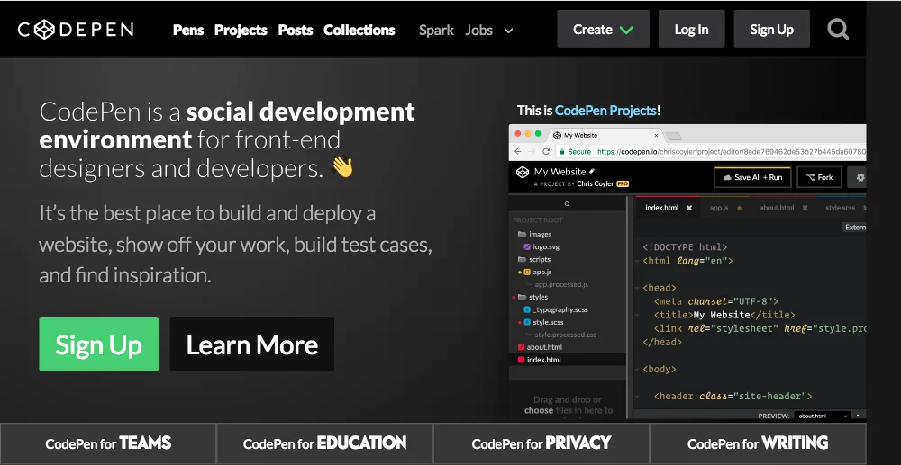
Task: Click the Fork button
Action: pos(819,177)
